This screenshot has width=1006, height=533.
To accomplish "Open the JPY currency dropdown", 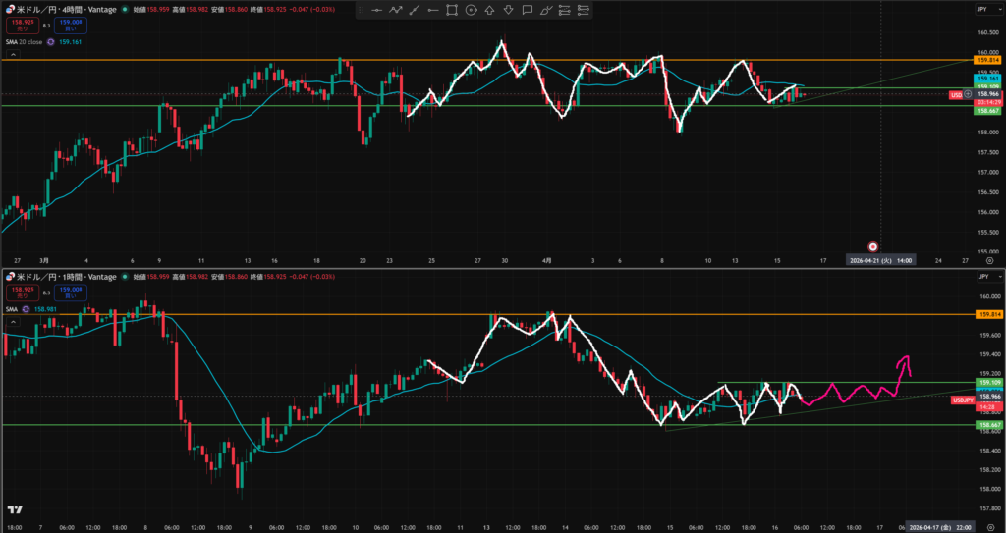I will coord(982,9).
